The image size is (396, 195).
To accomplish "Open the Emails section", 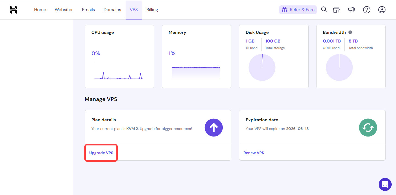I will tap(88, 9).
